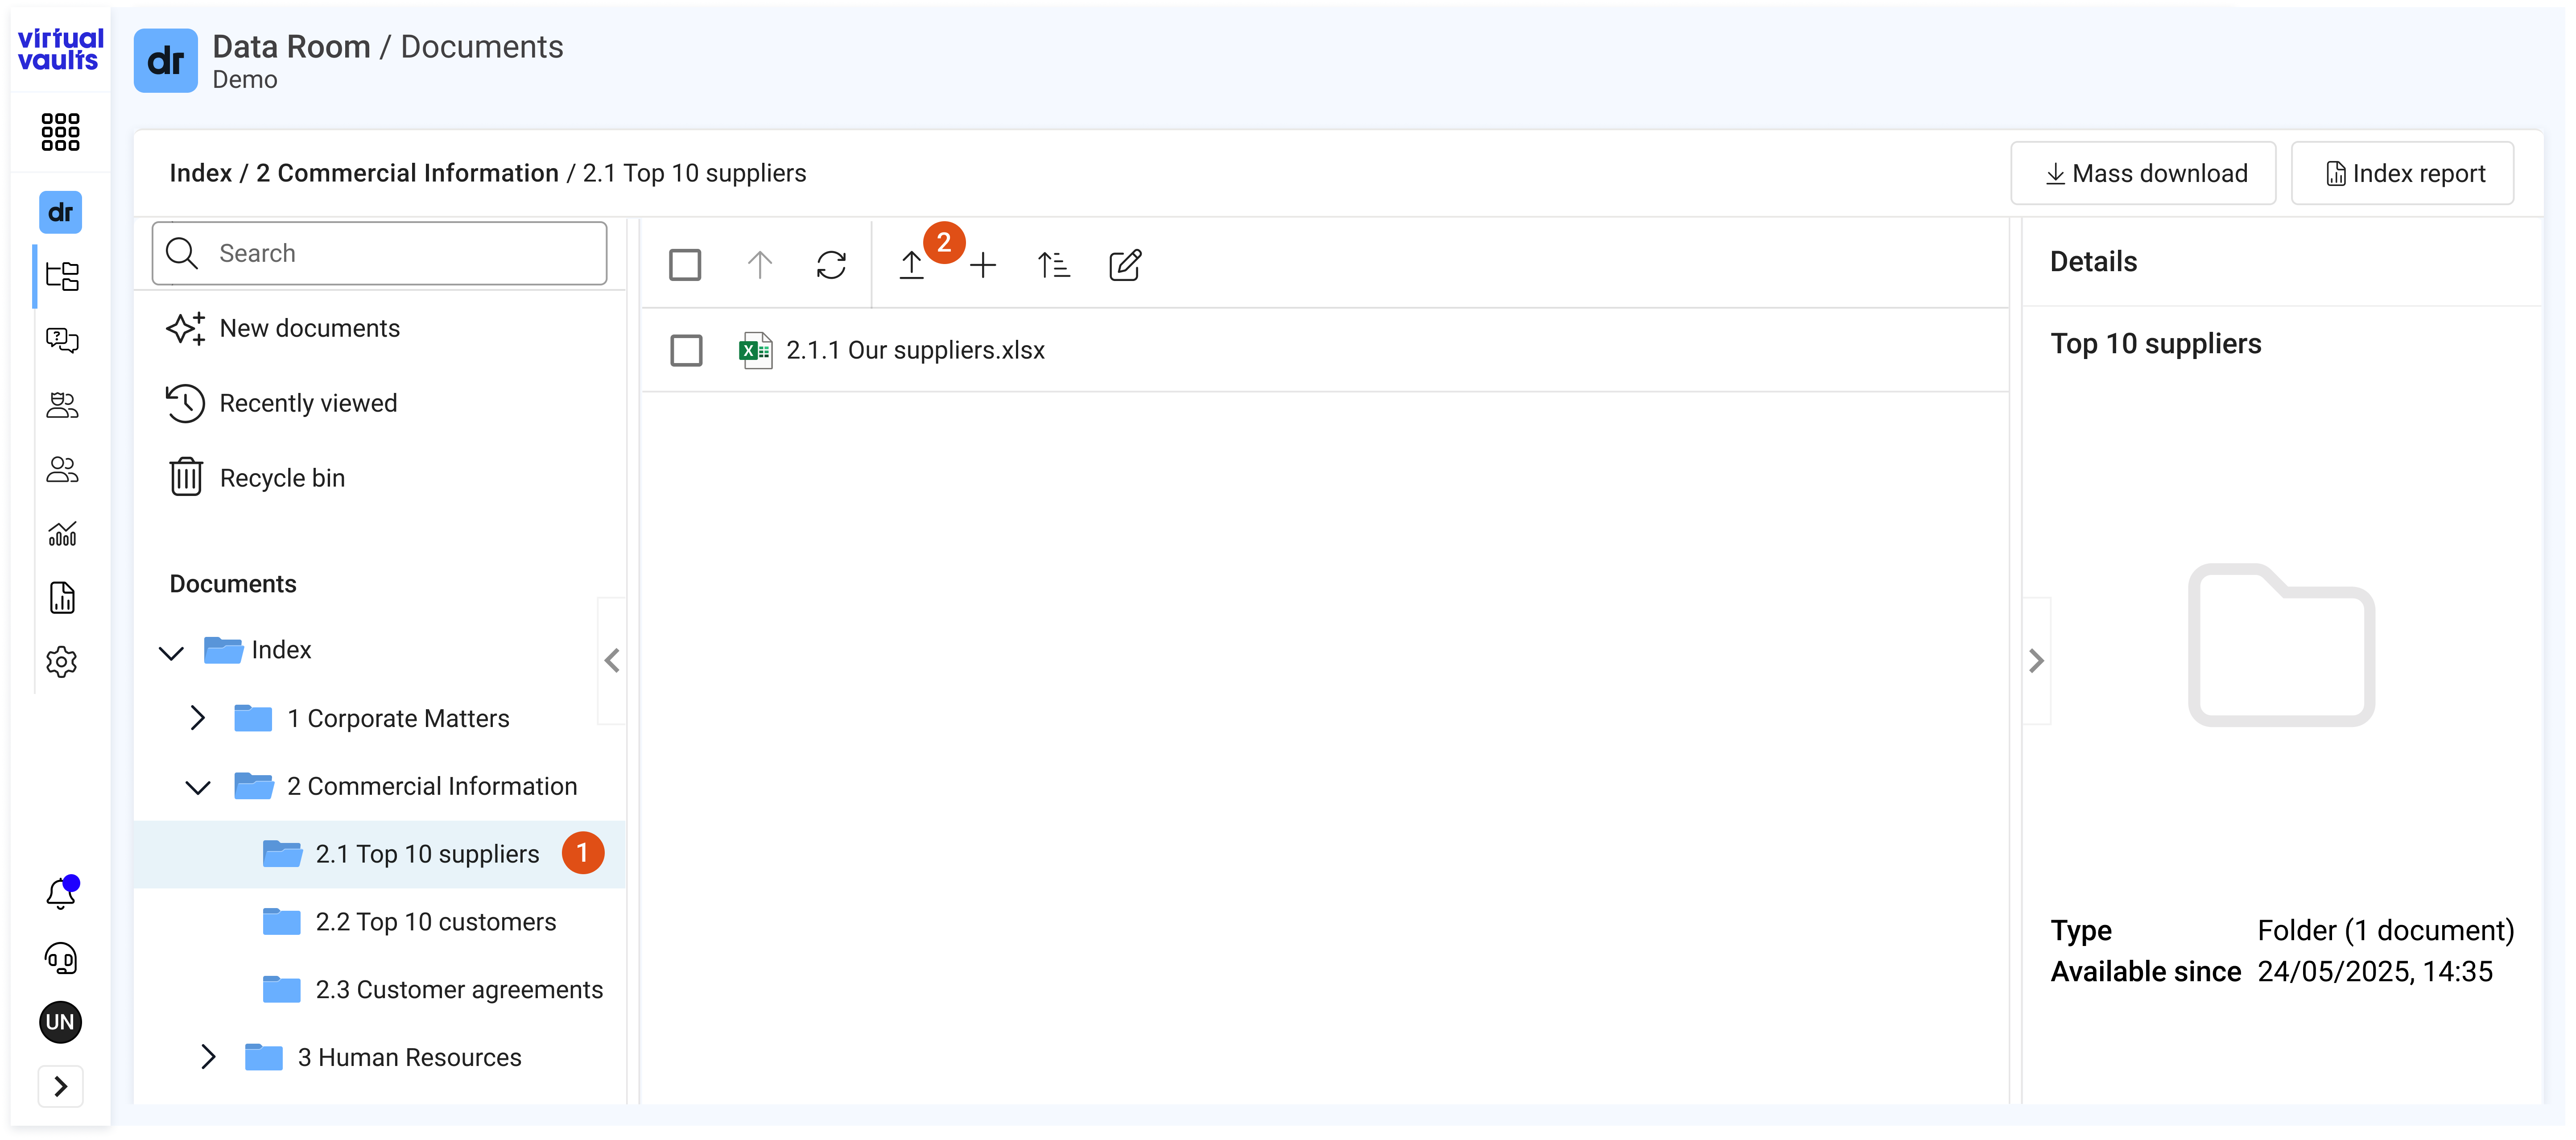The height and width of the screenshot is (1140, 2576).
Task: Open the Recycle bin entry
Action: [282, 478]
